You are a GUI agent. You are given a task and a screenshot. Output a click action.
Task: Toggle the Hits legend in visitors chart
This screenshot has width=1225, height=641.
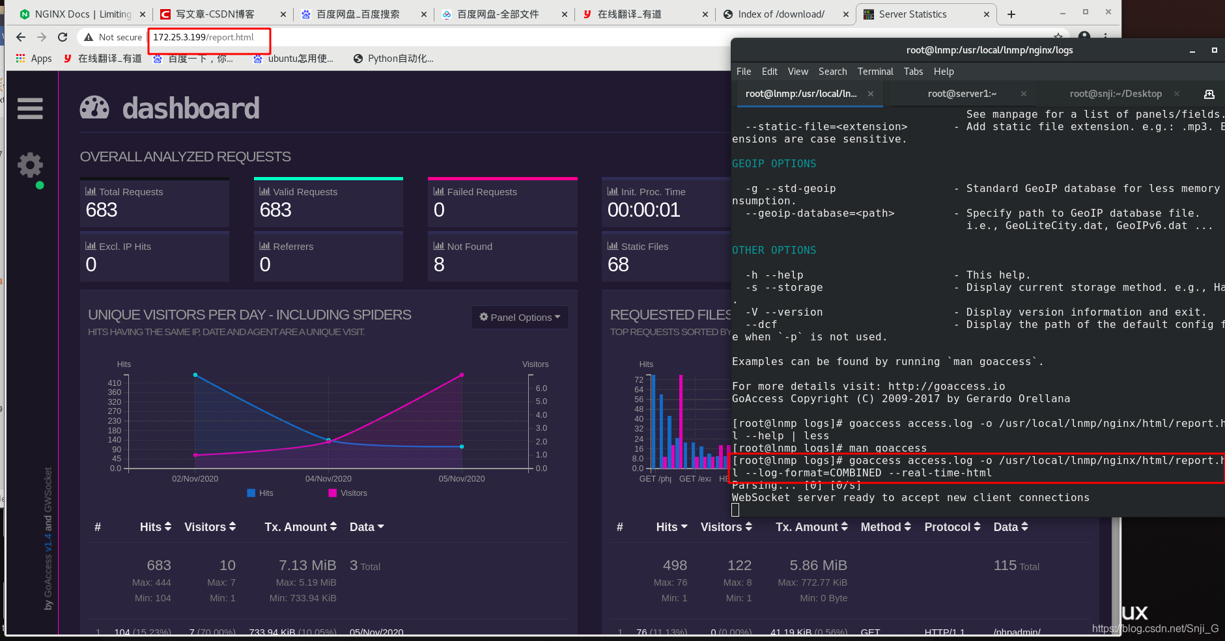click(260, 493)
